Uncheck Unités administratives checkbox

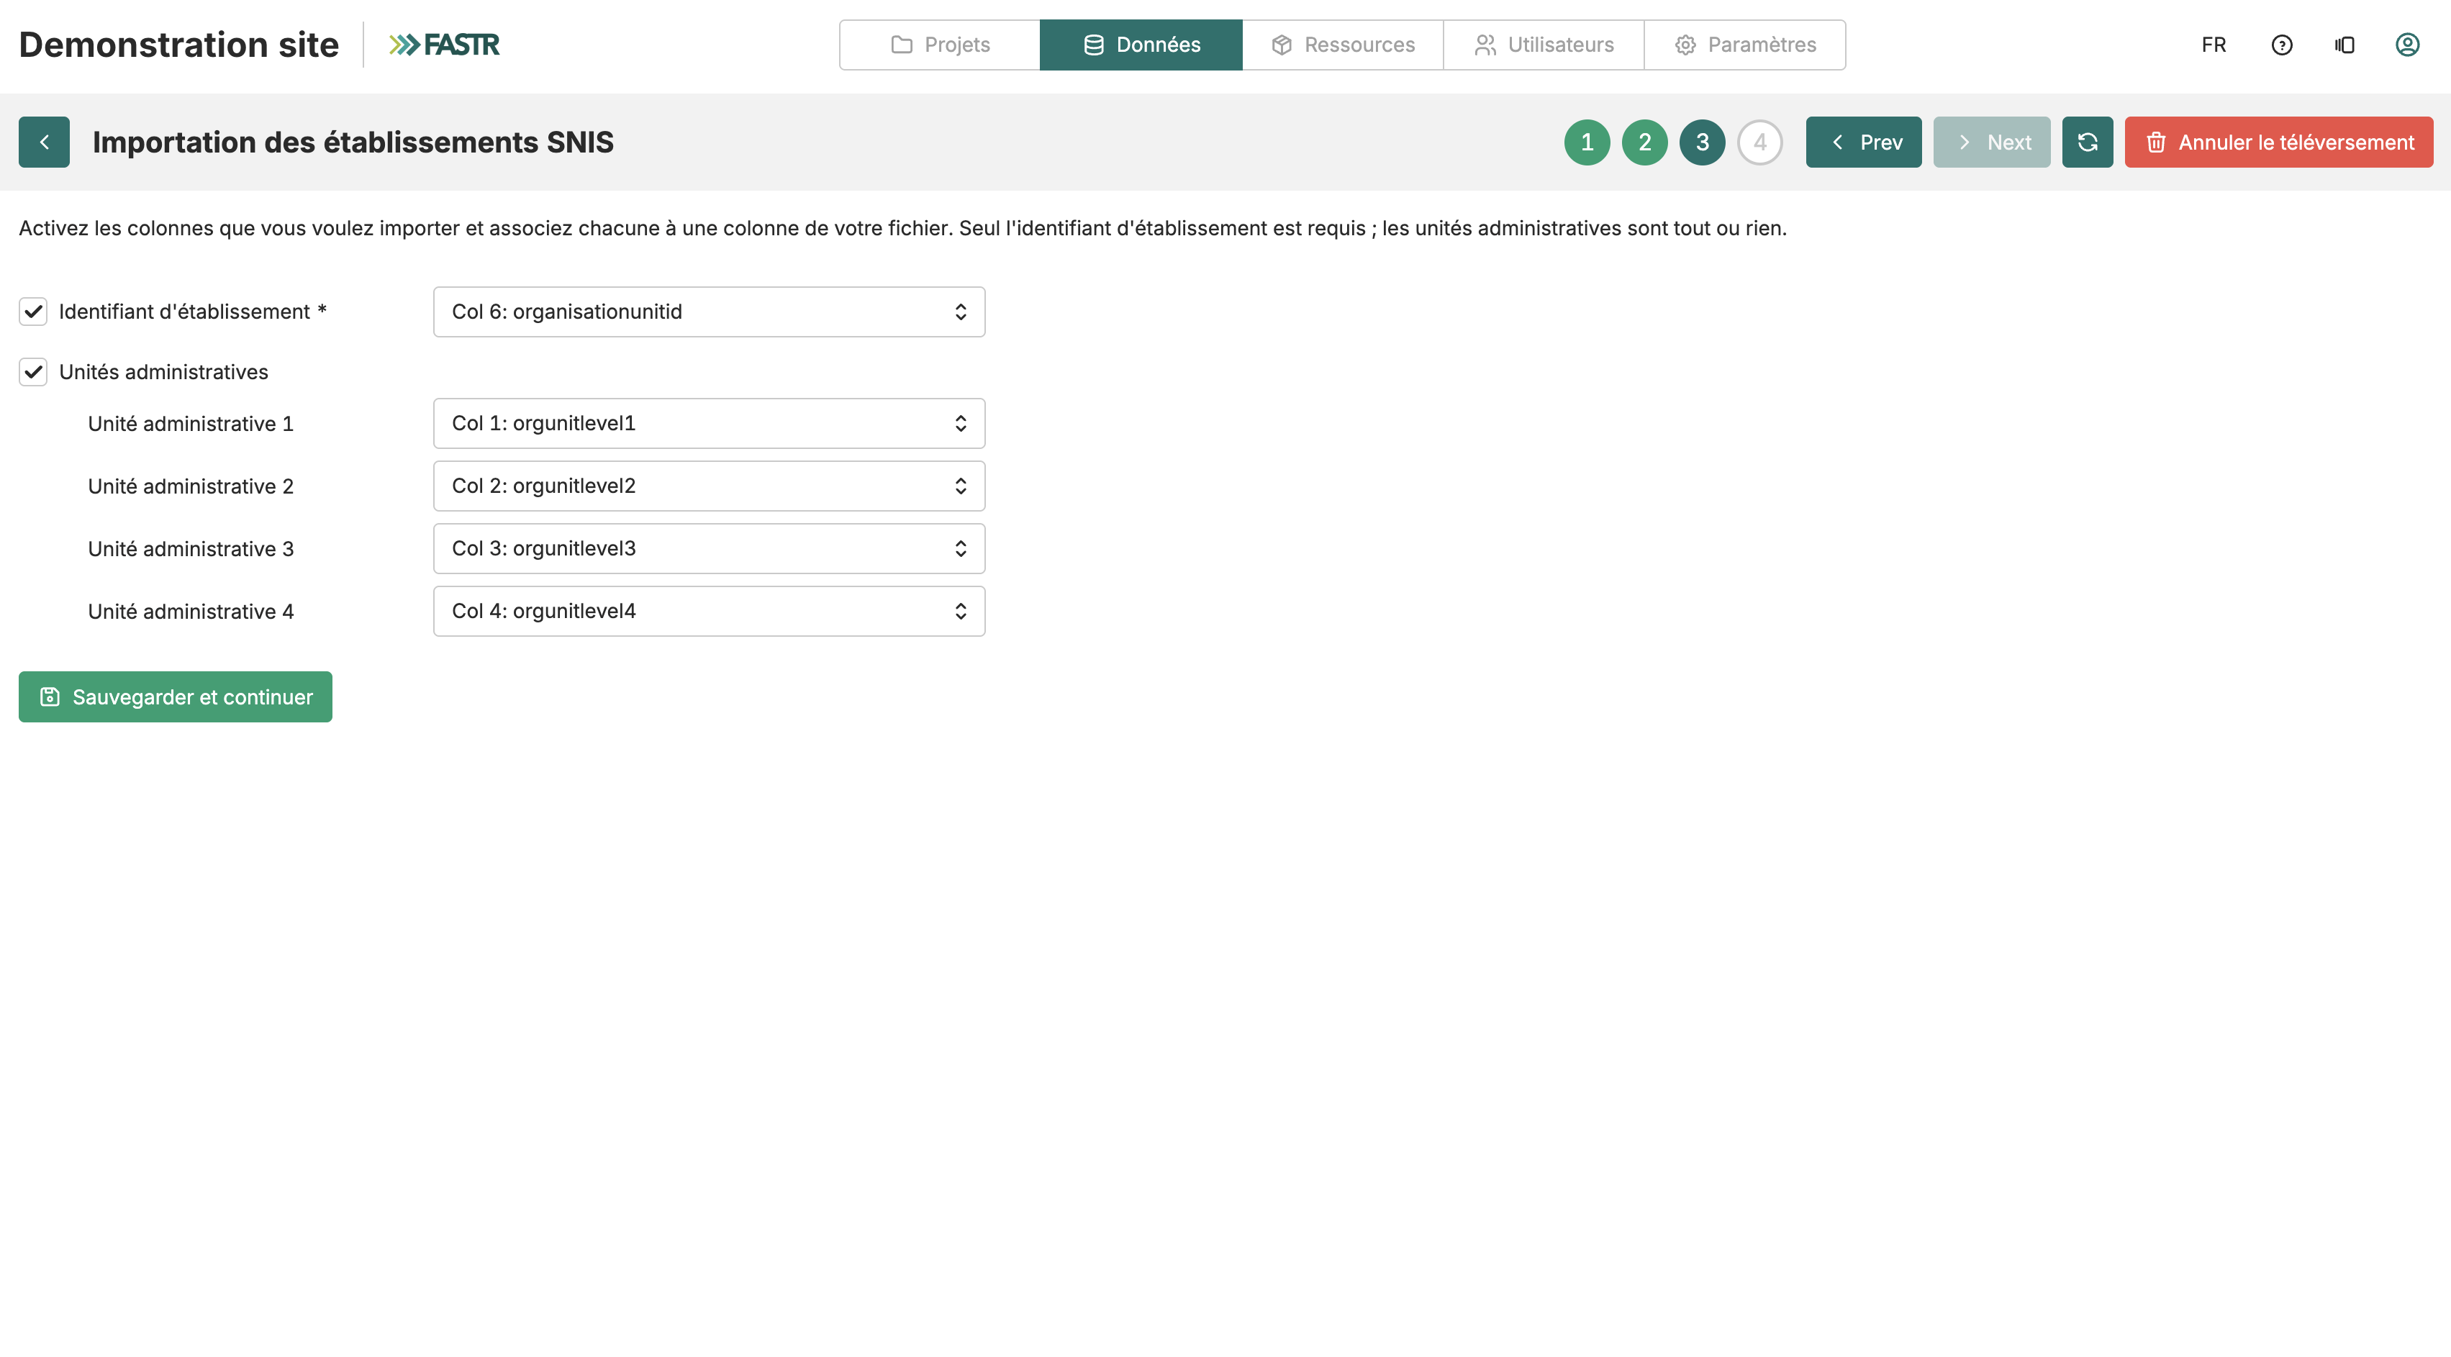33,372
